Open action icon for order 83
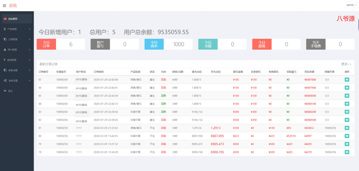359x171 pixels. click(347, 112)
